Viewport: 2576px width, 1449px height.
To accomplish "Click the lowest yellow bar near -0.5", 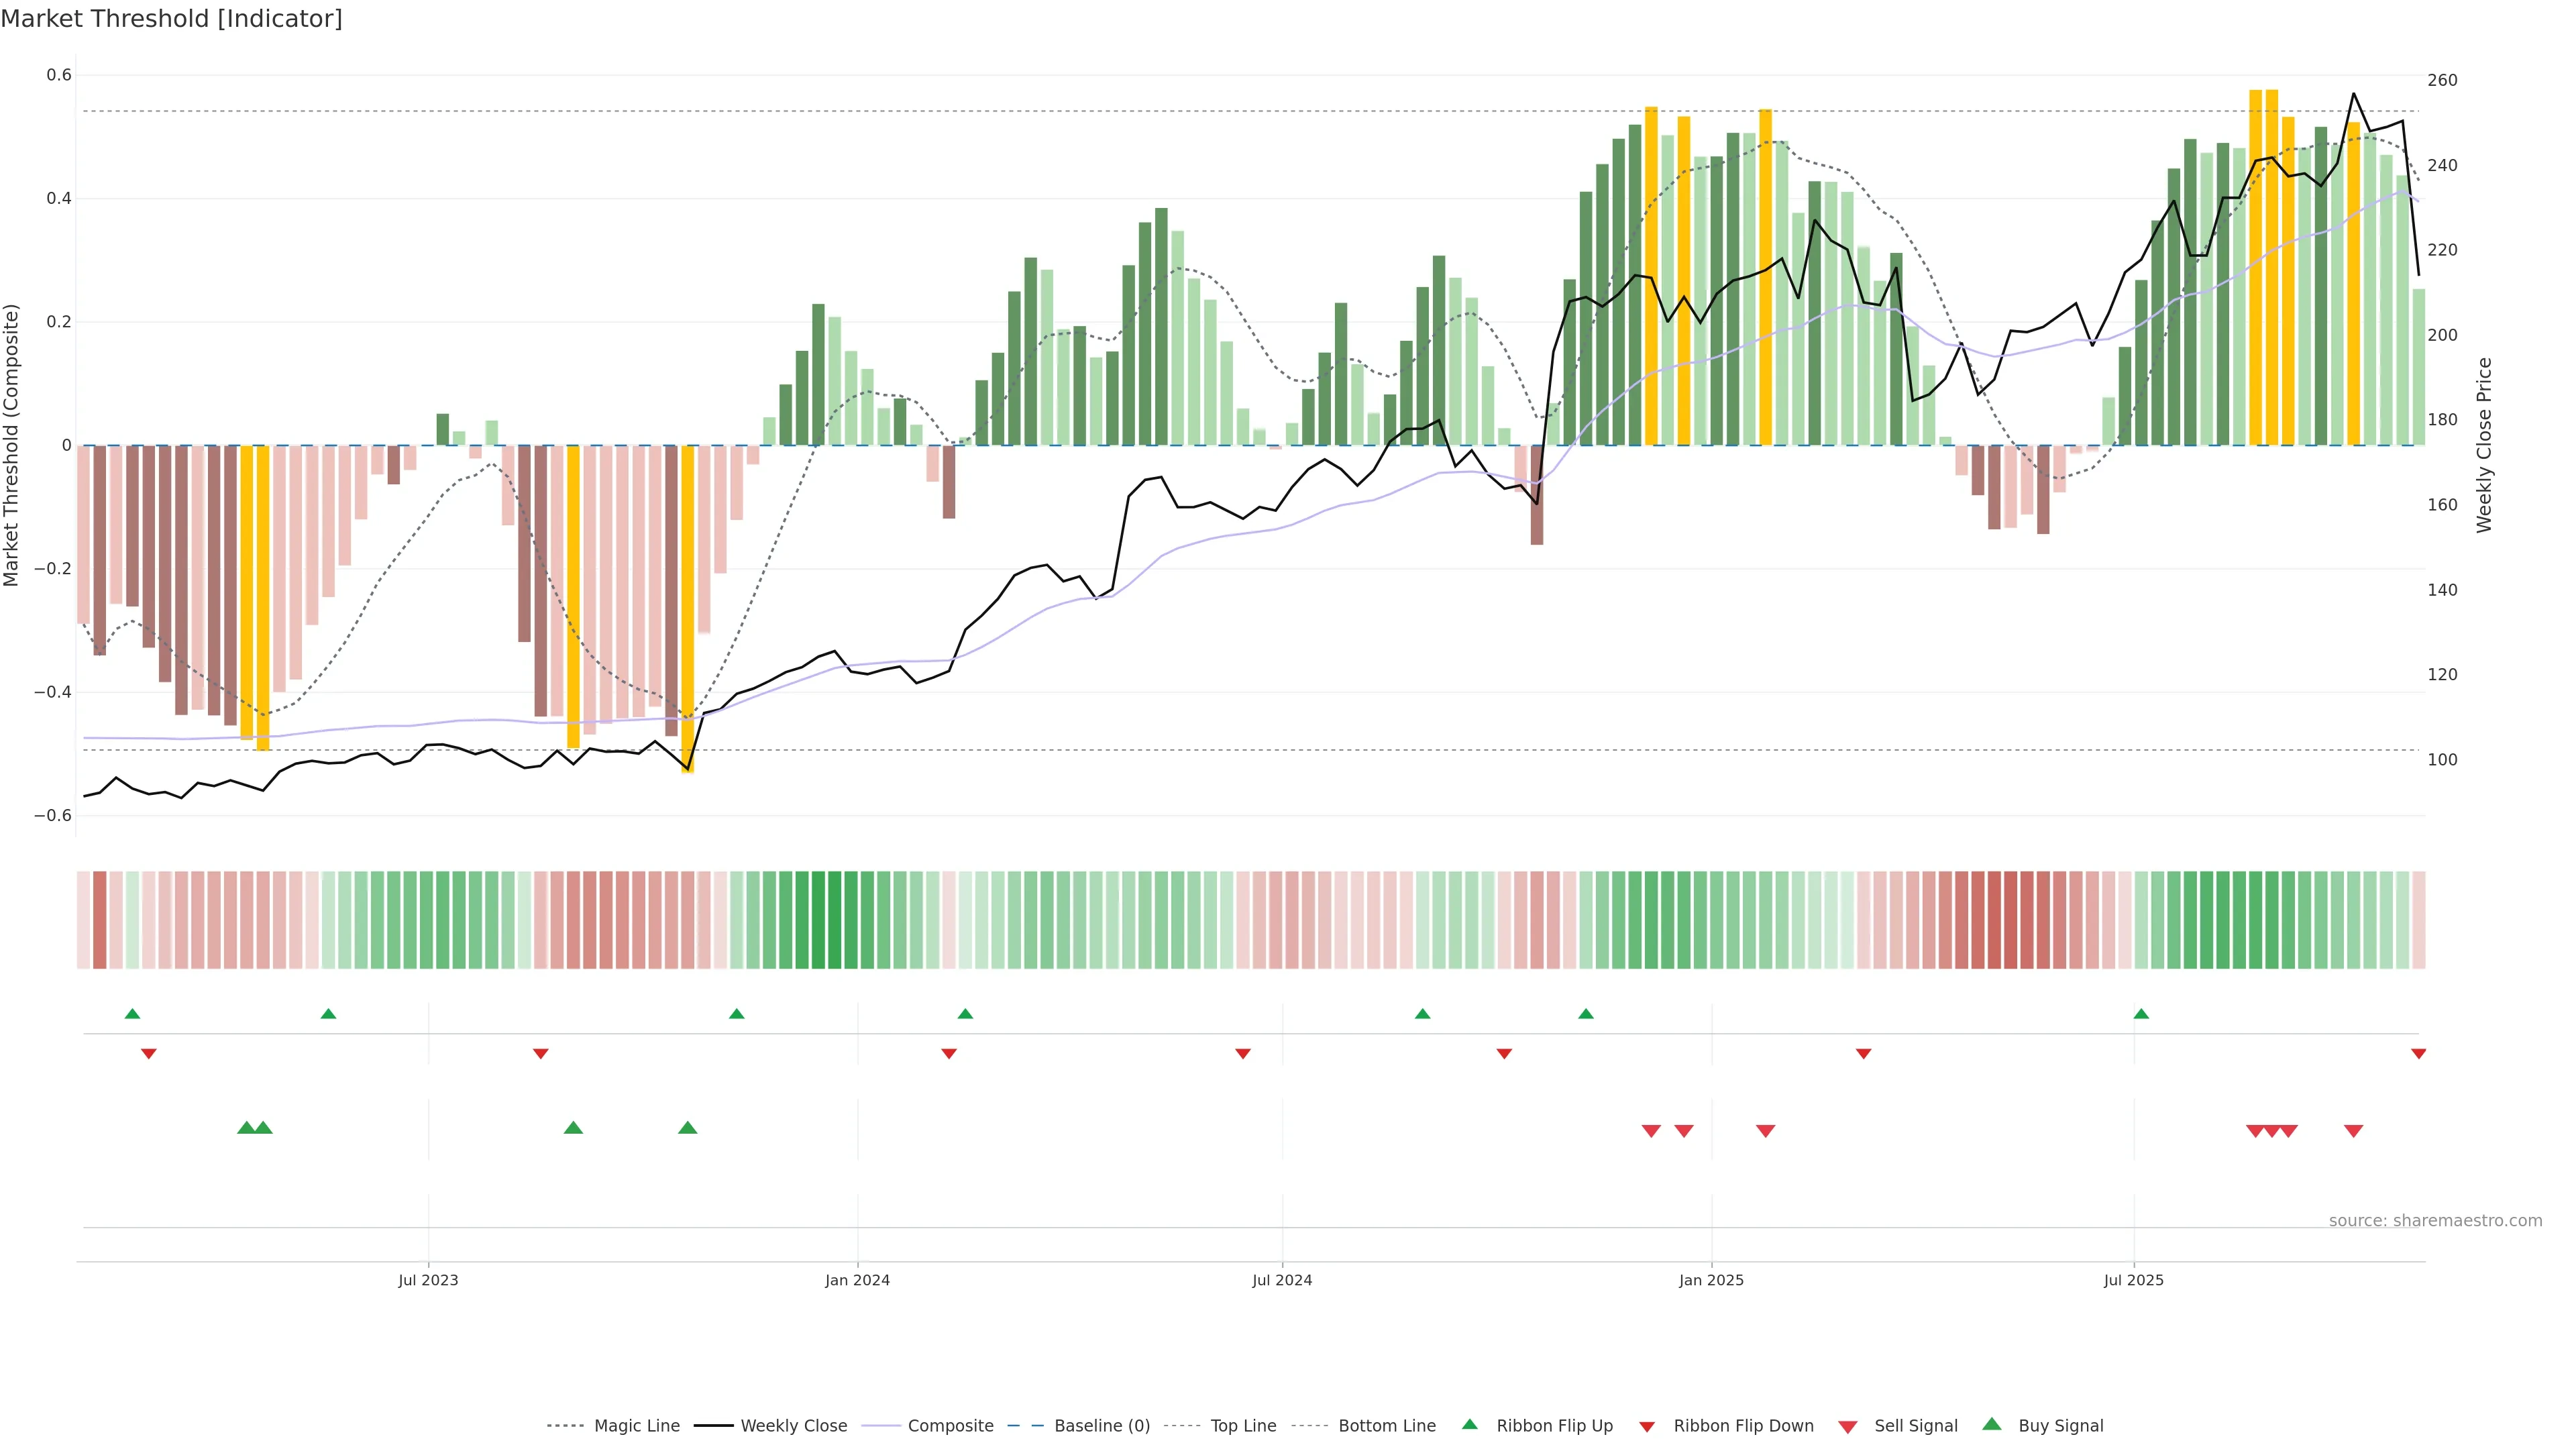I will click(x=687, y=610).
